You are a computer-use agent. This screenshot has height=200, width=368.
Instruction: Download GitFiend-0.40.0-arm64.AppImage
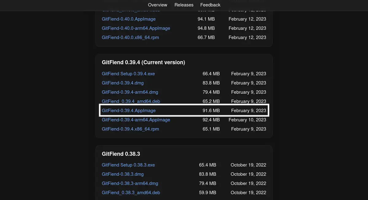[x=136, y=28]
